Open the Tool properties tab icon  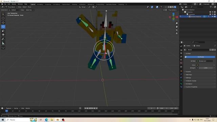(181, 46)
